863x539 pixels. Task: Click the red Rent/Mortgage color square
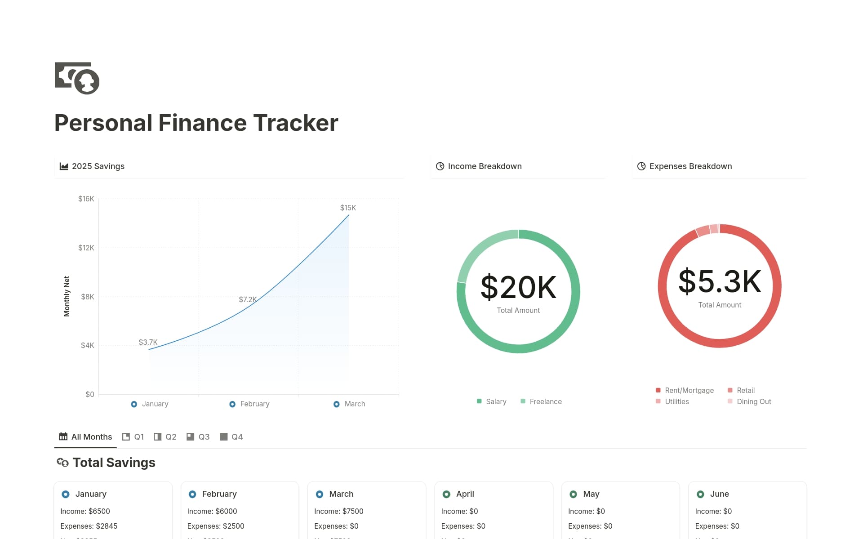tap(658, 390)
